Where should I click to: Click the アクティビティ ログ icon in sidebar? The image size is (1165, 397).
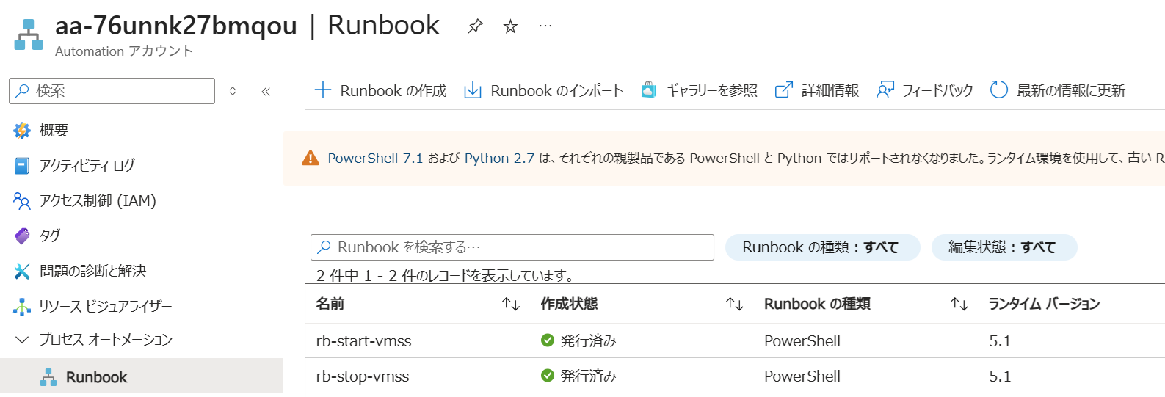click(x=22, y=166)
